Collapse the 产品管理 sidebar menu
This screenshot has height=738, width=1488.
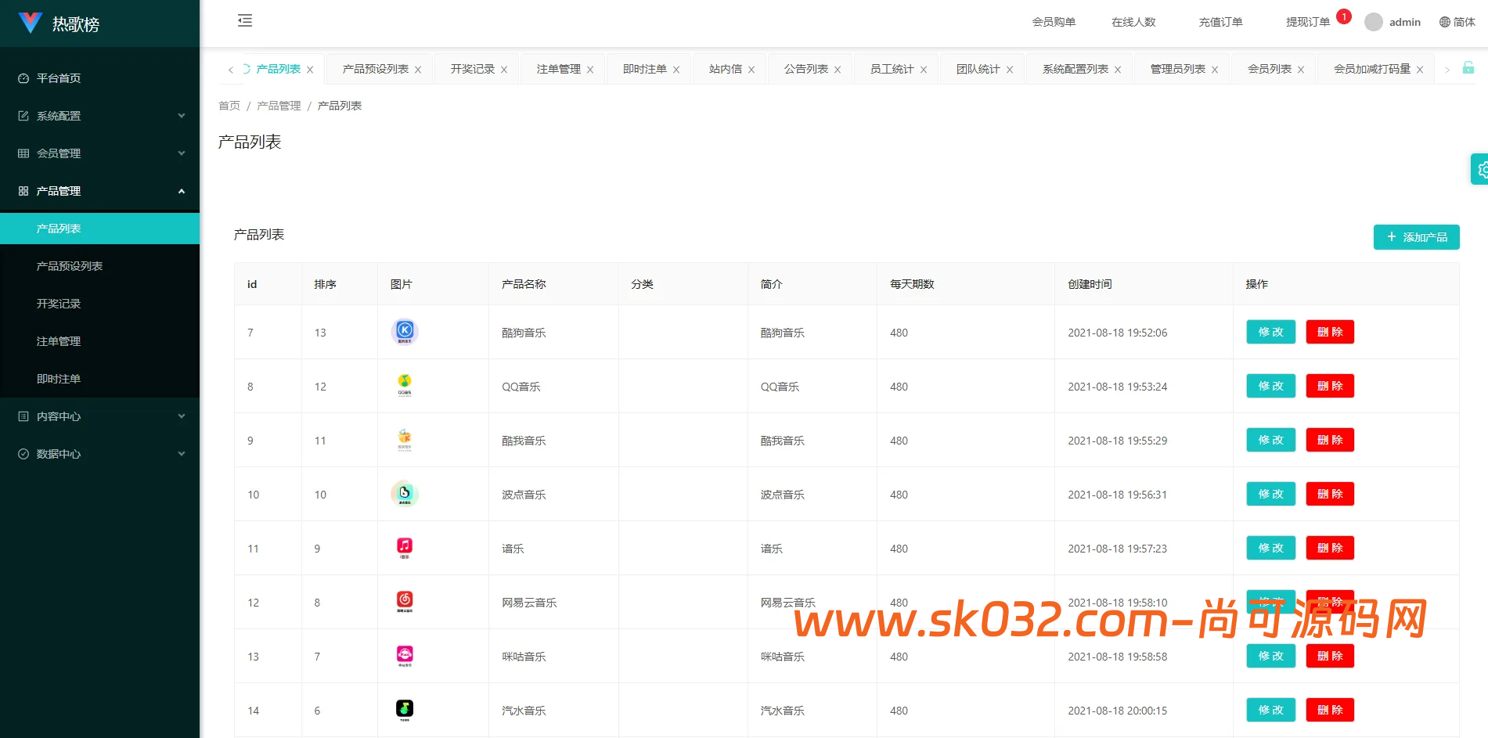click(x=99, y=191)
